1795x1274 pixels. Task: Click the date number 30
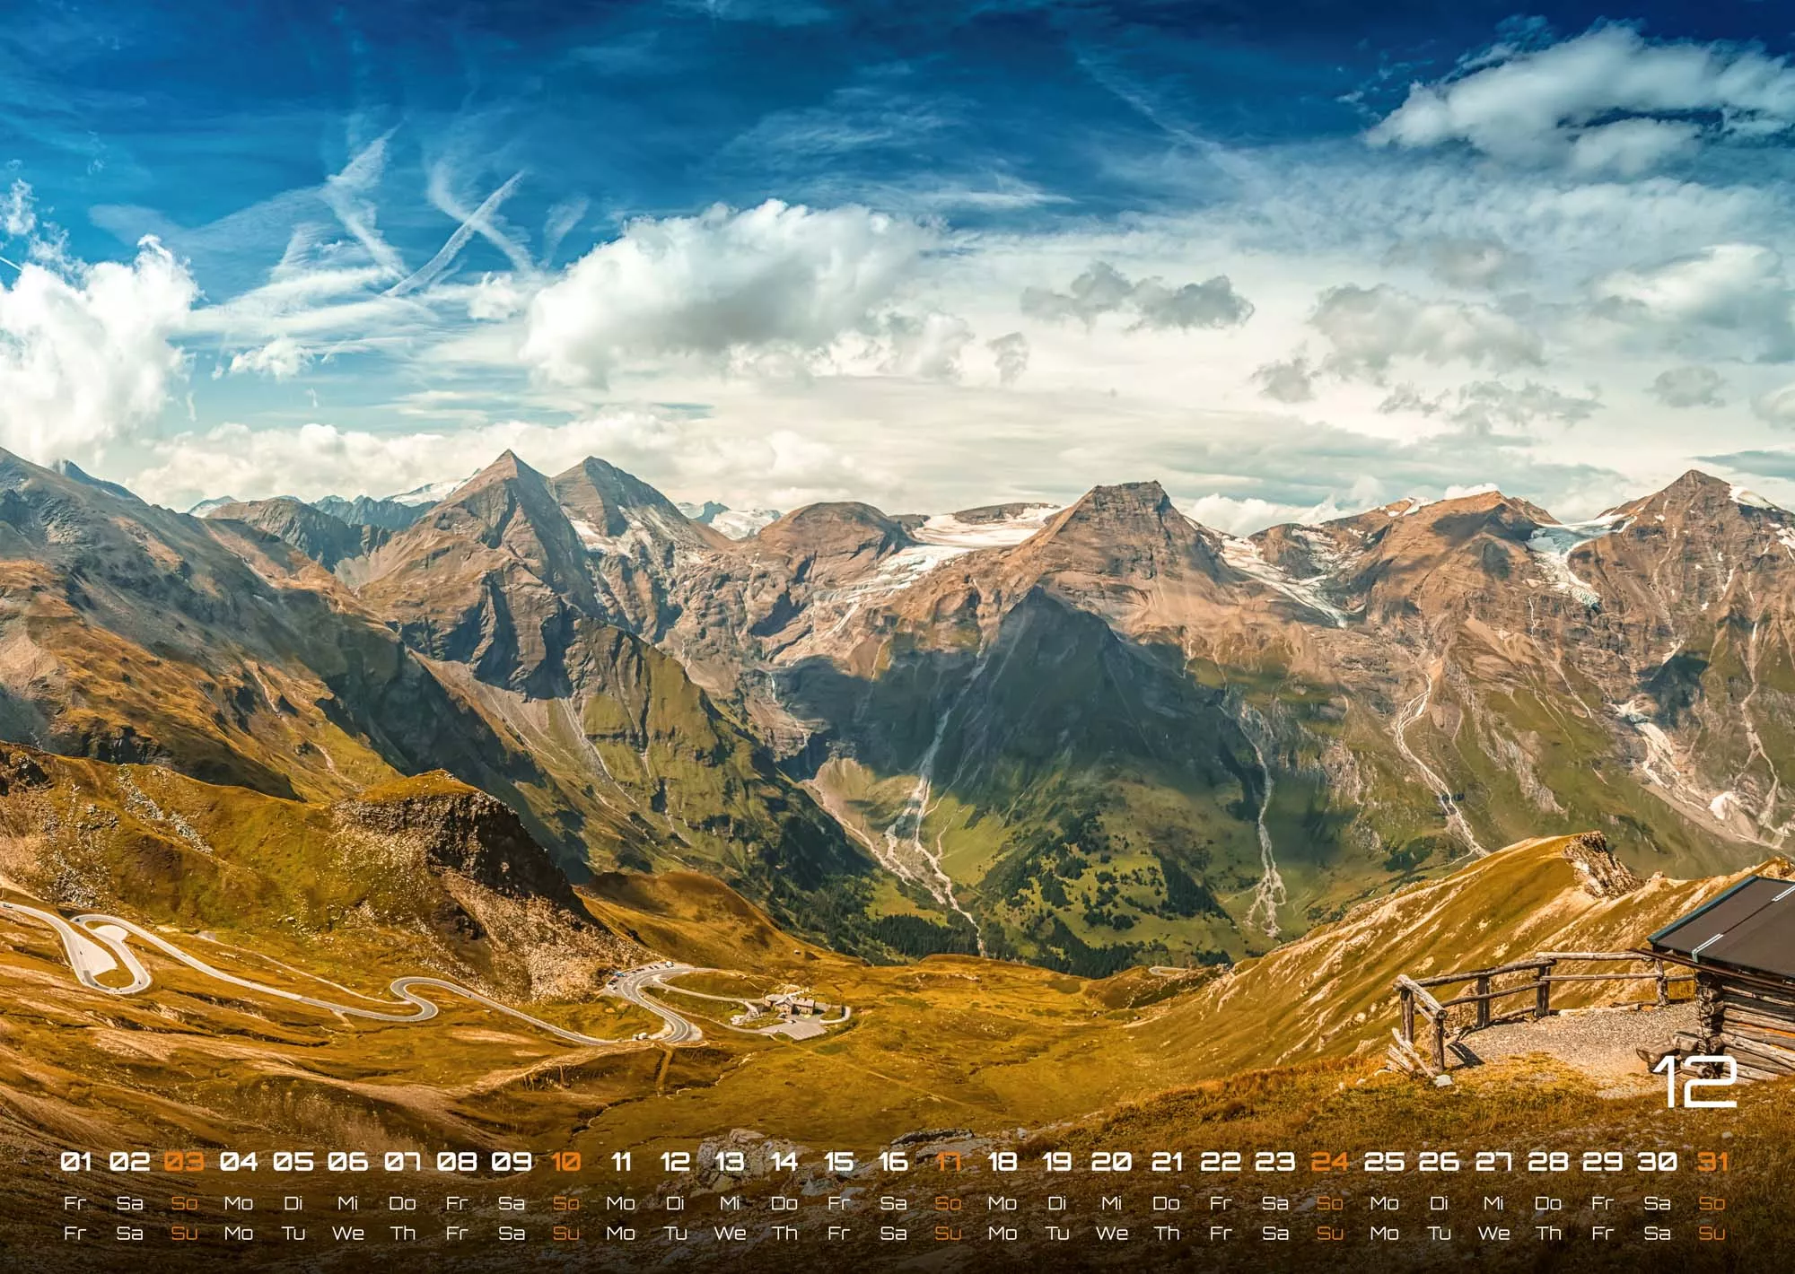(1657, 1162)
